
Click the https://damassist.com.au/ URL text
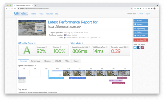[65, 27]
